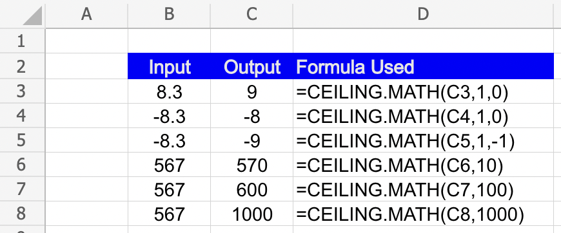Screen dimensions: 561x233
Task: Select column B header
Action: pos(169,14)
